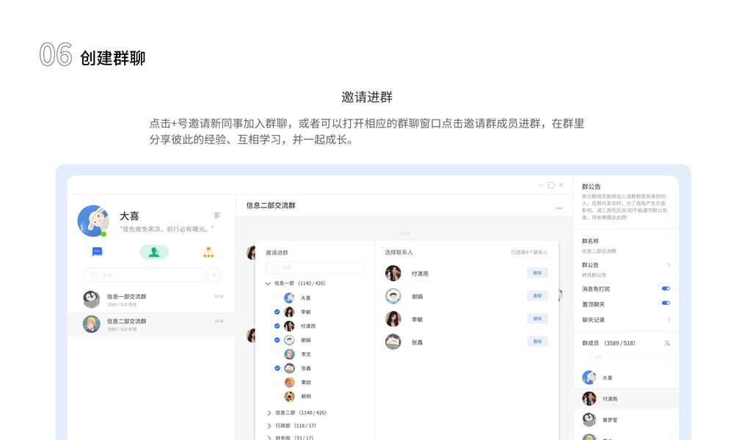Image resolution: width=734 pixels, height=440 pixels.
Task: Check the box next to 李文
Action: coord(277,354)
